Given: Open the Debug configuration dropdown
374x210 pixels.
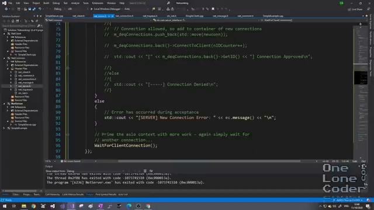Looking at the screenshot, I should tap(59, 9).
